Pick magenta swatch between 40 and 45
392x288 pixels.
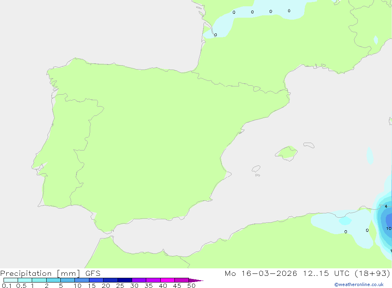click(167, 280)
